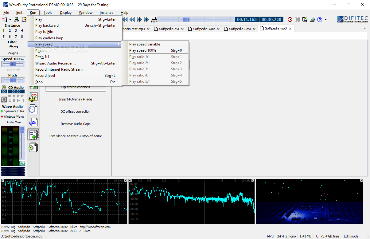Open the tab list dropdown arrow
This screenshot has width=370, height=239.
coord(365,28)
